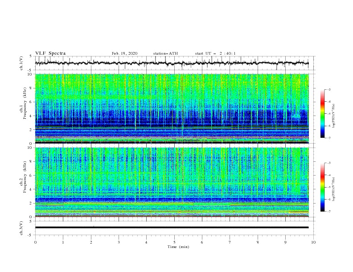This screenshot has width=353, height=272.
Task: Click the ch.2 PSD color scale bar
Action: tap(322, 187)
